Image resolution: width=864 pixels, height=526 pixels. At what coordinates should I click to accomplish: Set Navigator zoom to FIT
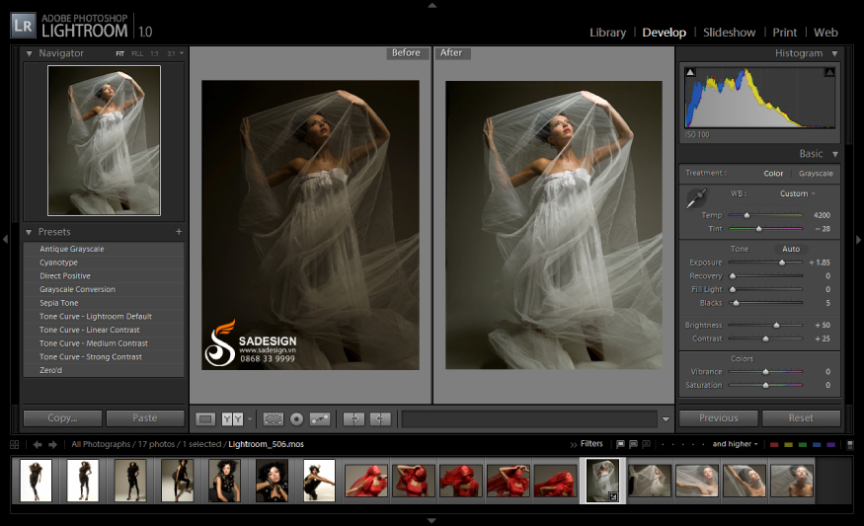pos(119,53)
